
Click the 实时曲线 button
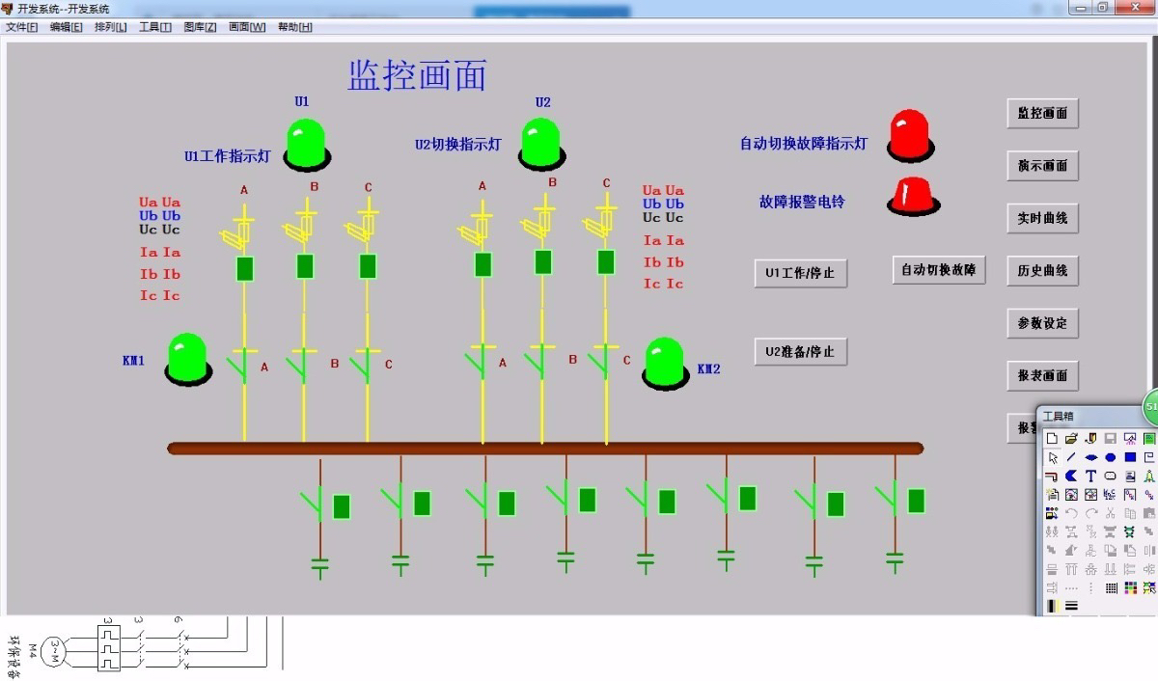[x=1042, y=218]
